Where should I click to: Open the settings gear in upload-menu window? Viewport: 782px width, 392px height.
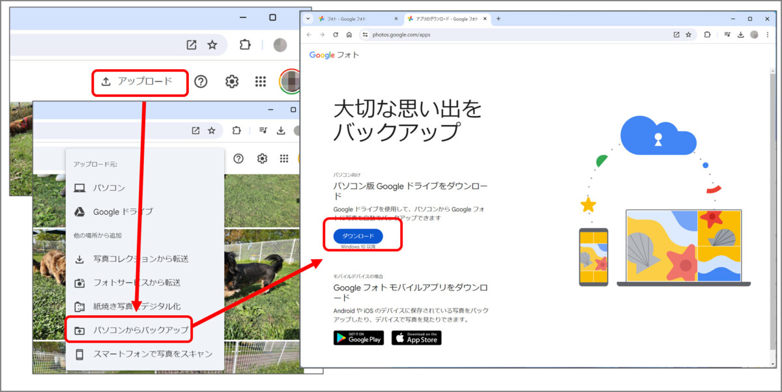tap(262, 158)
